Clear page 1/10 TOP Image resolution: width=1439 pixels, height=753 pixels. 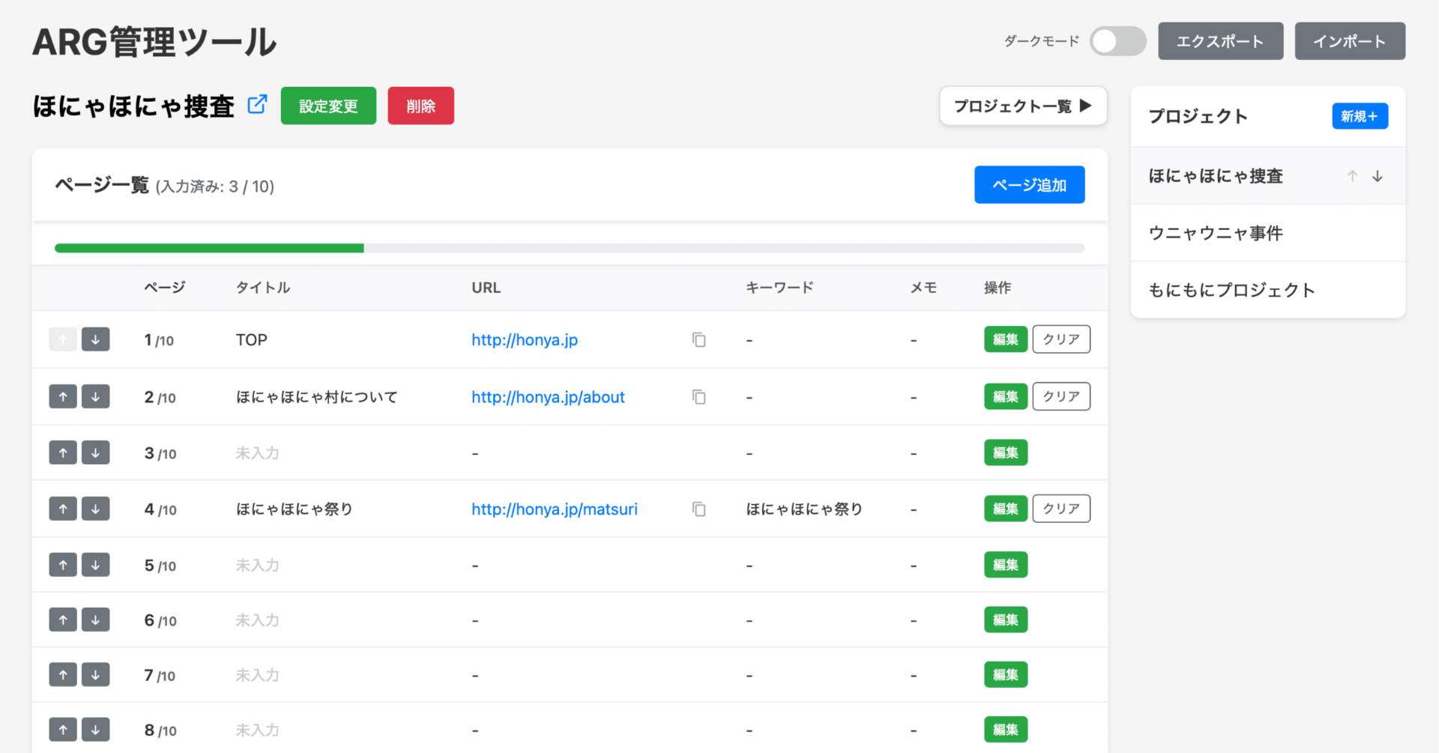pyautogui.click(x=1061, y=339)
